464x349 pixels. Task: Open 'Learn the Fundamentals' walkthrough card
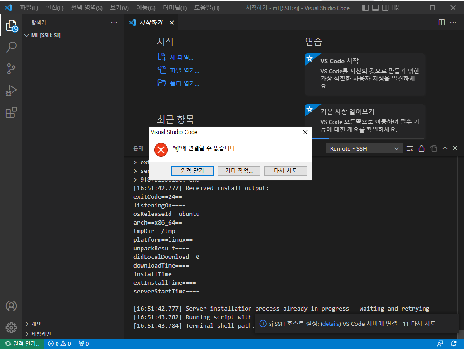(365, 121)
